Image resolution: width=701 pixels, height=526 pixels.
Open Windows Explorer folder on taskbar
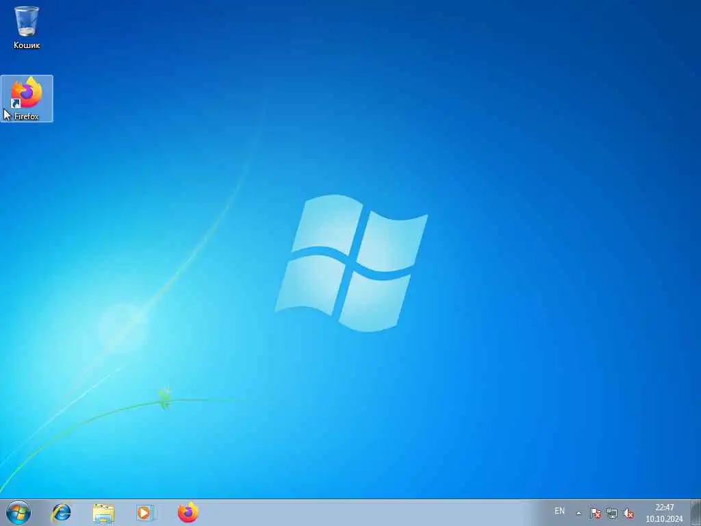104,512
